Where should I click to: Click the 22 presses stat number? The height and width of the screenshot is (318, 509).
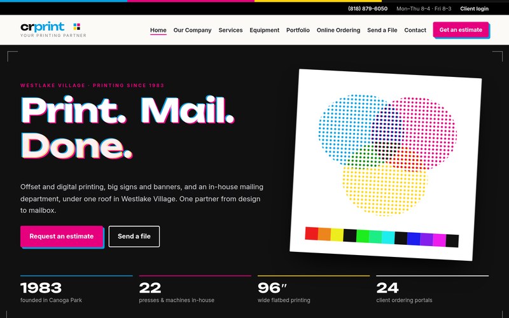(150, 288)
